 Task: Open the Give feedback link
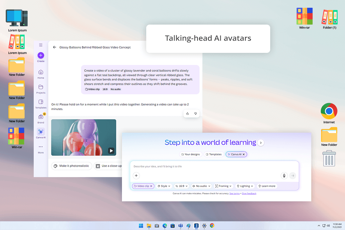pos(249,194)
